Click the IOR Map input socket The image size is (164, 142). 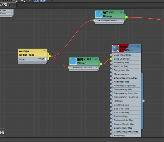pos(112,101)
